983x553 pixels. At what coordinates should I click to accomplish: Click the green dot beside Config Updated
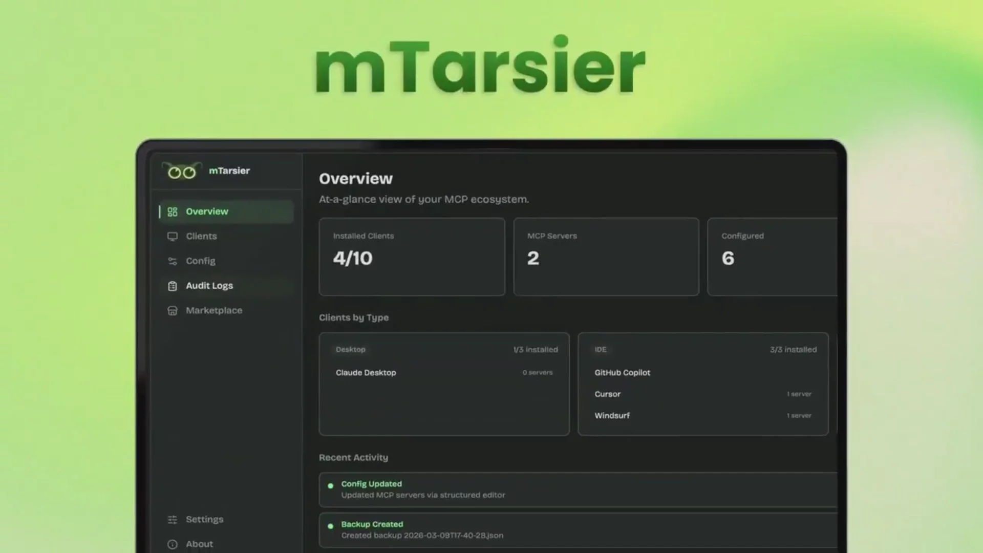pyautogui.click(x=330, y=485)
